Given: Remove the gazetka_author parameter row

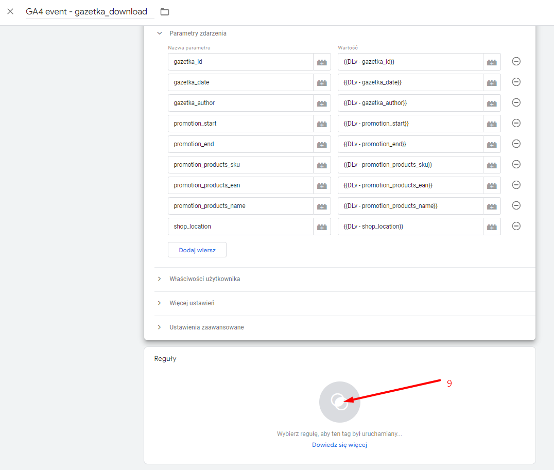Looking at the screenshot, I should pos(516,103).
